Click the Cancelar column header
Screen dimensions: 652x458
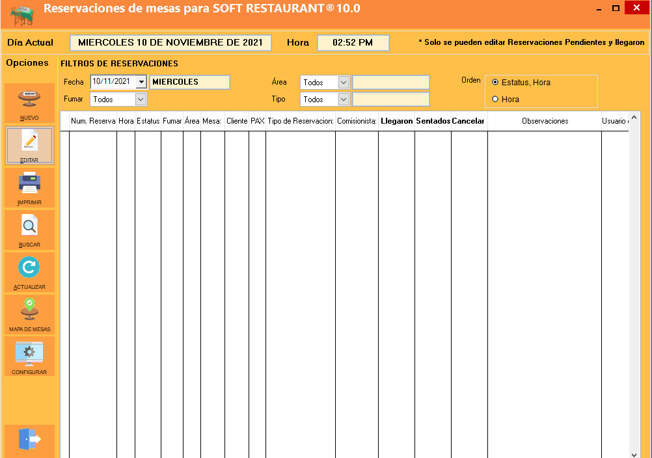click(469, 121)
